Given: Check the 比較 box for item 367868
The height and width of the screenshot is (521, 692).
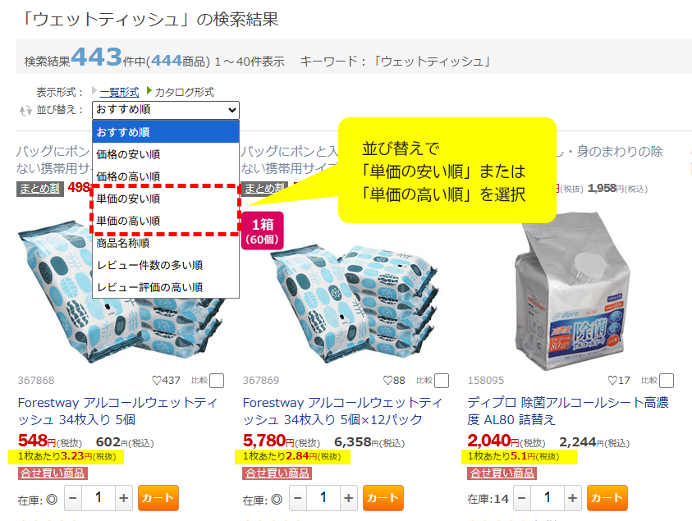Looking at the screenshot, I should (217, 381).
